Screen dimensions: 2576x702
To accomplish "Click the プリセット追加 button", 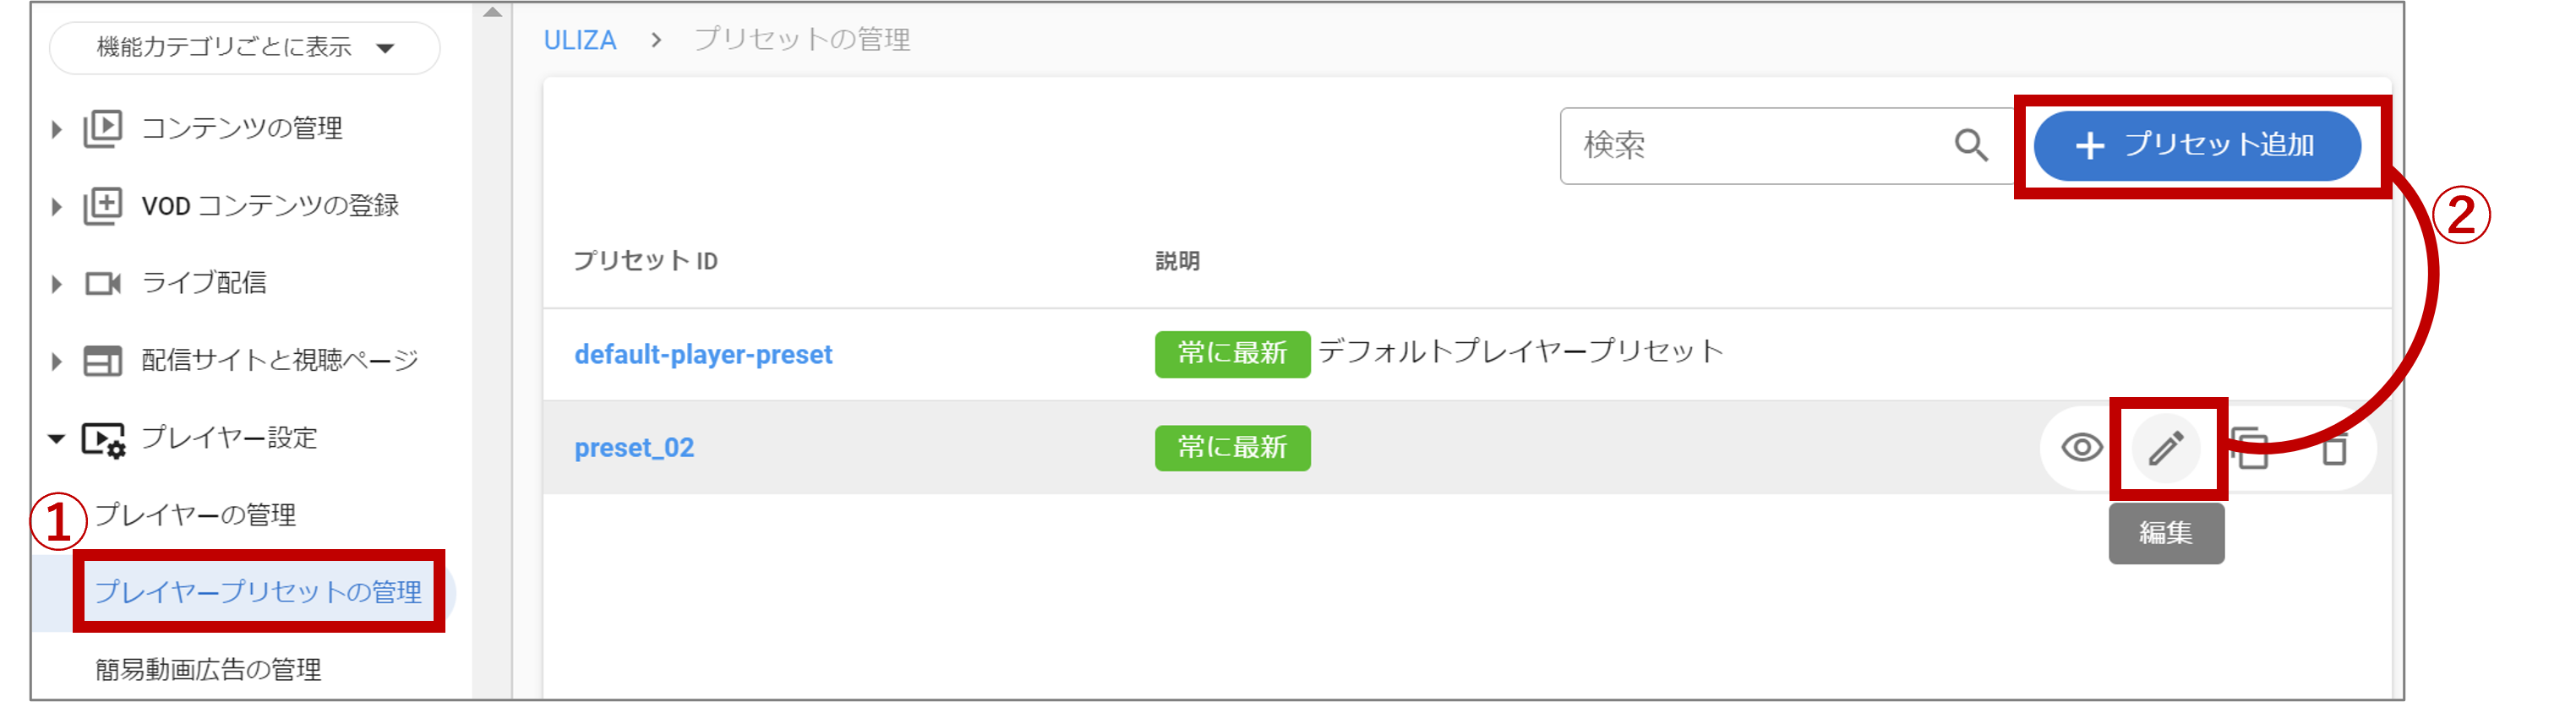I will (x=2197, y=146).
